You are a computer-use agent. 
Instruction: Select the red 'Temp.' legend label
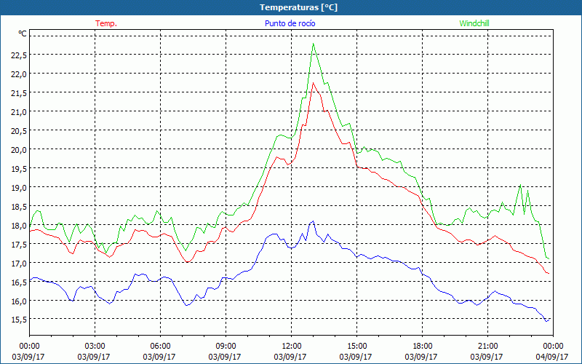coord(106,23)
